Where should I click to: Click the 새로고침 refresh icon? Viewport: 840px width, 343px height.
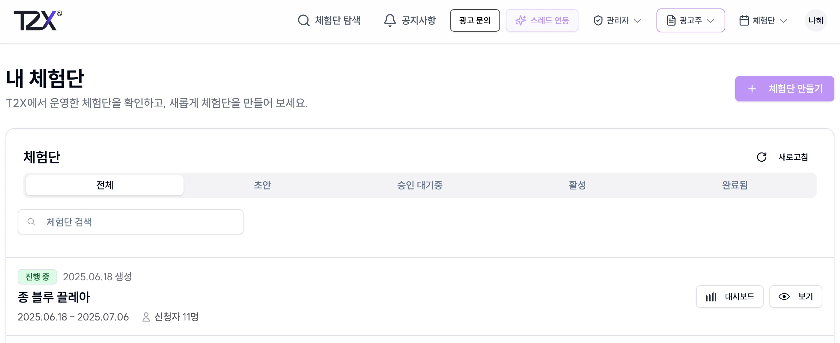pos(762,157)
